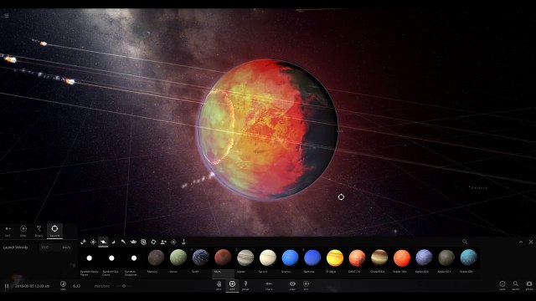This screenshot has width=536, height=301.
Task: Select the Jupiter planet thumbnail
Action: coord(245,258)
